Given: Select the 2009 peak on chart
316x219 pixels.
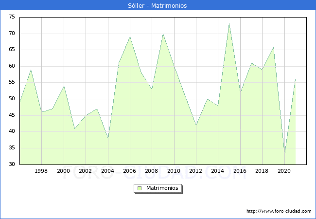Looking at the screenshot, I should click(x=163, y=34).
